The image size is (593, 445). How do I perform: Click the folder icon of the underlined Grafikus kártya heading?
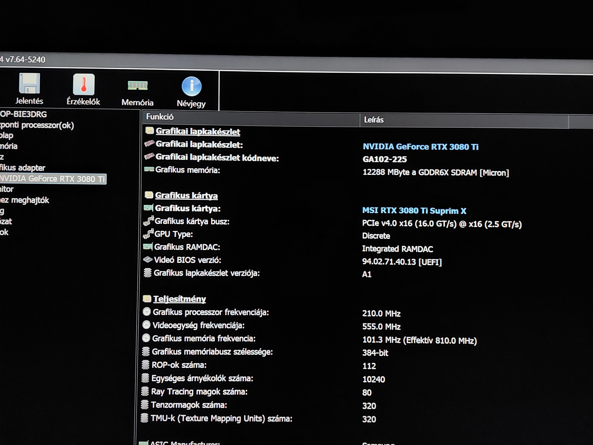coord(149,195)
